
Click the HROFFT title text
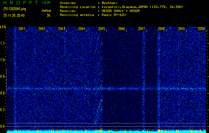point(21,3)
